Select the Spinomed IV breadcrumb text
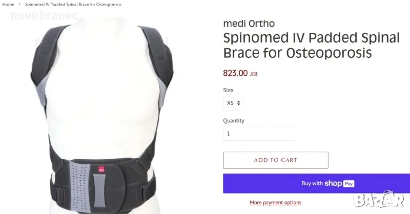This screenshot has height=214, width=410. coord(73,4)
